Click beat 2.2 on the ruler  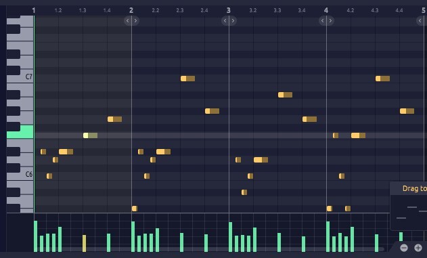point(156,10)
